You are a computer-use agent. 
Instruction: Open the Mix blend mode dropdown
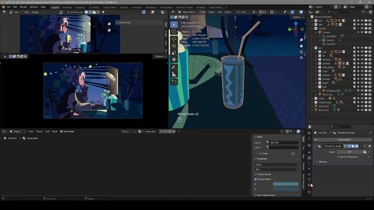point(276,169)
